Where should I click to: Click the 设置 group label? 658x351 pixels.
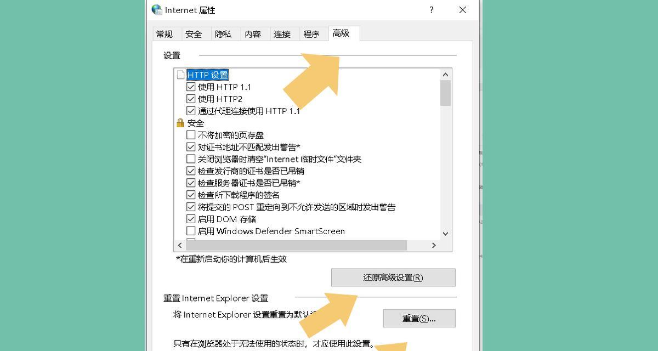pos(172,55)
